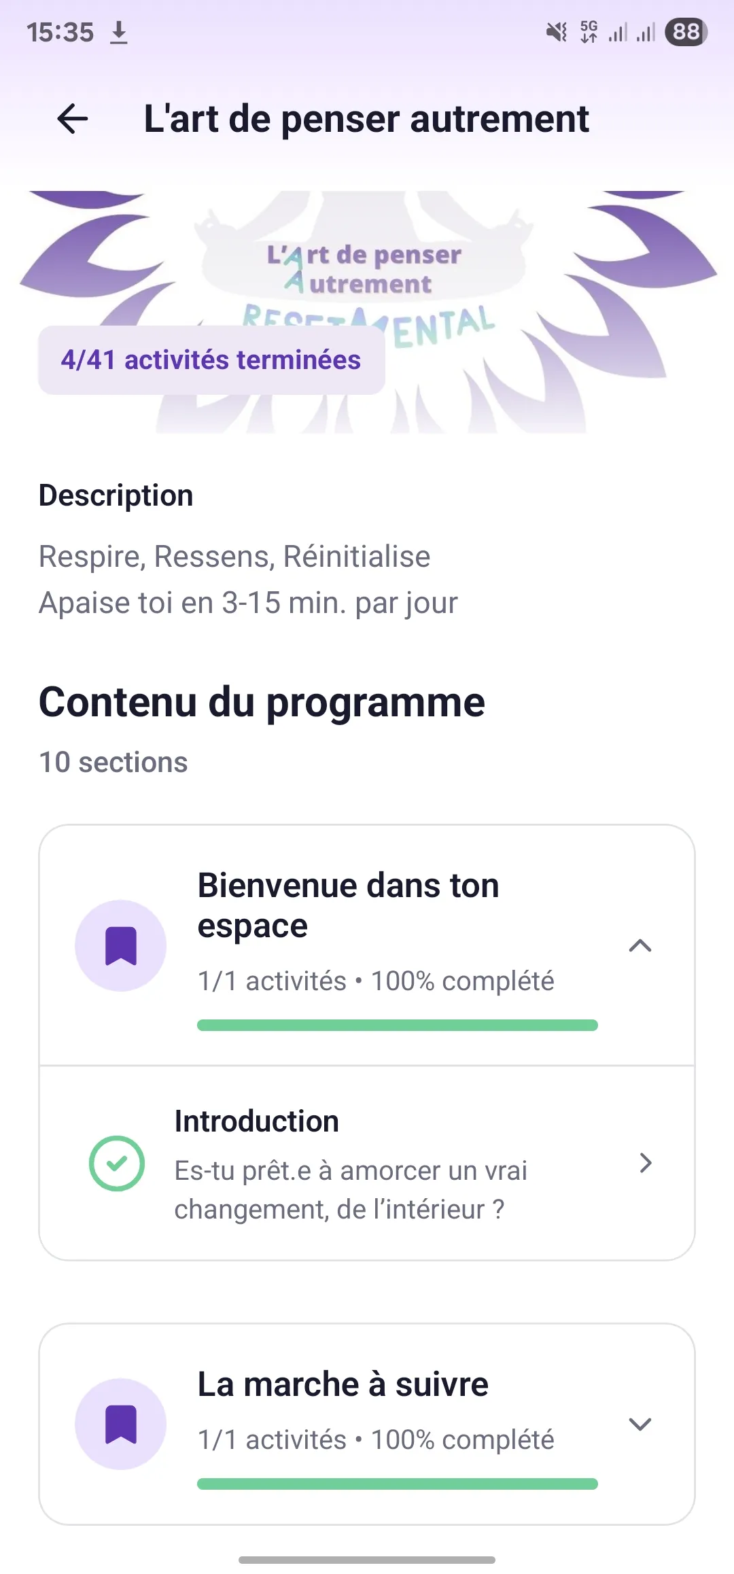Tap the battery level indicator
Image resolution: width=734 pixels, height=1574 pixels.
[686, 32]
